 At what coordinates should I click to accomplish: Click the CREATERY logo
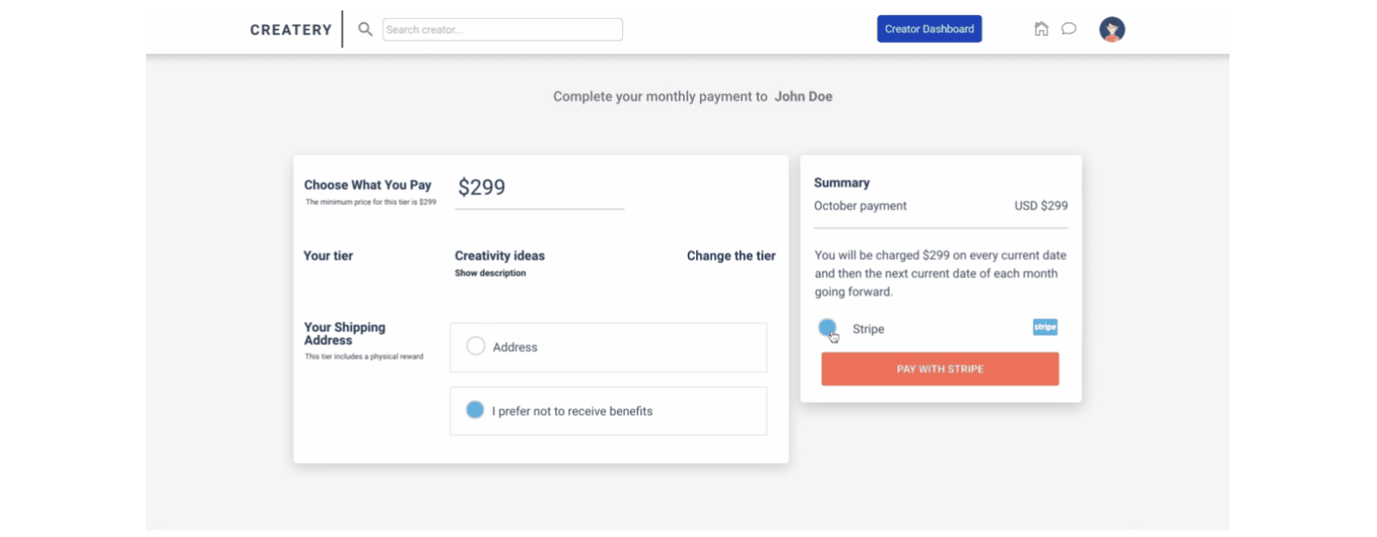pos(290,30)
